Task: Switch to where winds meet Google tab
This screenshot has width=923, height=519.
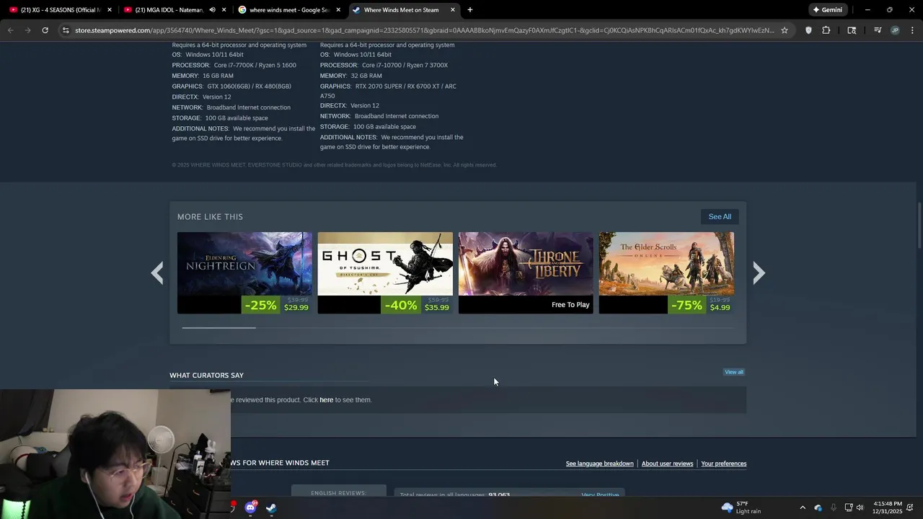Action: coord(288,10)
